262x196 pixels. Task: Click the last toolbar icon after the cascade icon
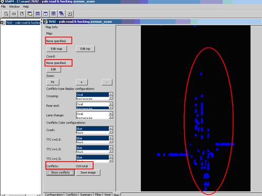pos(69,14)
